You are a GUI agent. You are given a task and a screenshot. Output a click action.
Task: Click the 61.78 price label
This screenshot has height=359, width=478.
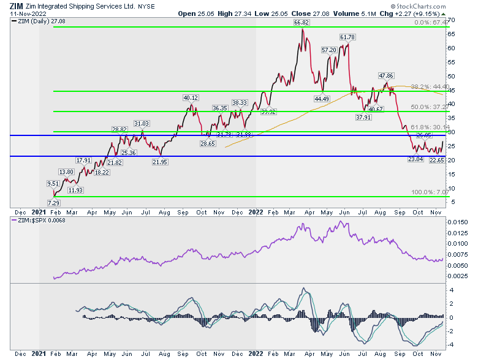pos(347,37)
